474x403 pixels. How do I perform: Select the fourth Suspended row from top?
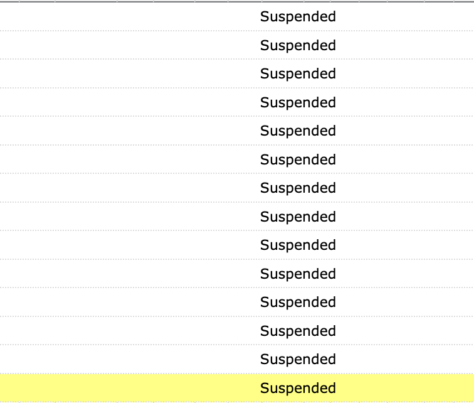click(x=298, y=102)
